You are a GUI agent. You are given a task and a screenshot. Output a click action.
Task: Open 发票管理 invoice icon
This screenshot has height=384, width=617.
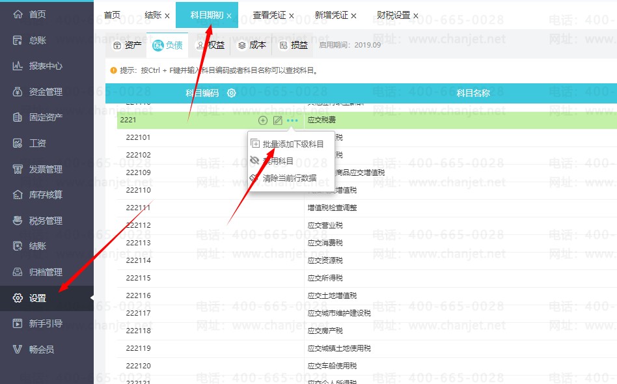click(18, 169)
